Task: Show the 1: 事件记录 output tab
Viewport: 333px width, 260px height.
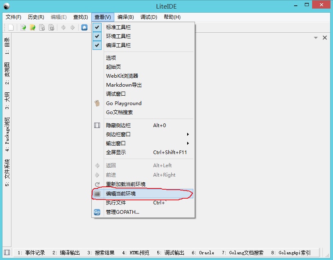Action: 31,253
